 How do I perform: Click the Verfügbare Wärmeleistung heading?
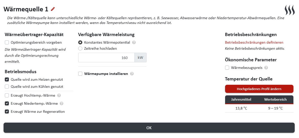pyautogui.click(x=106, y=35)
